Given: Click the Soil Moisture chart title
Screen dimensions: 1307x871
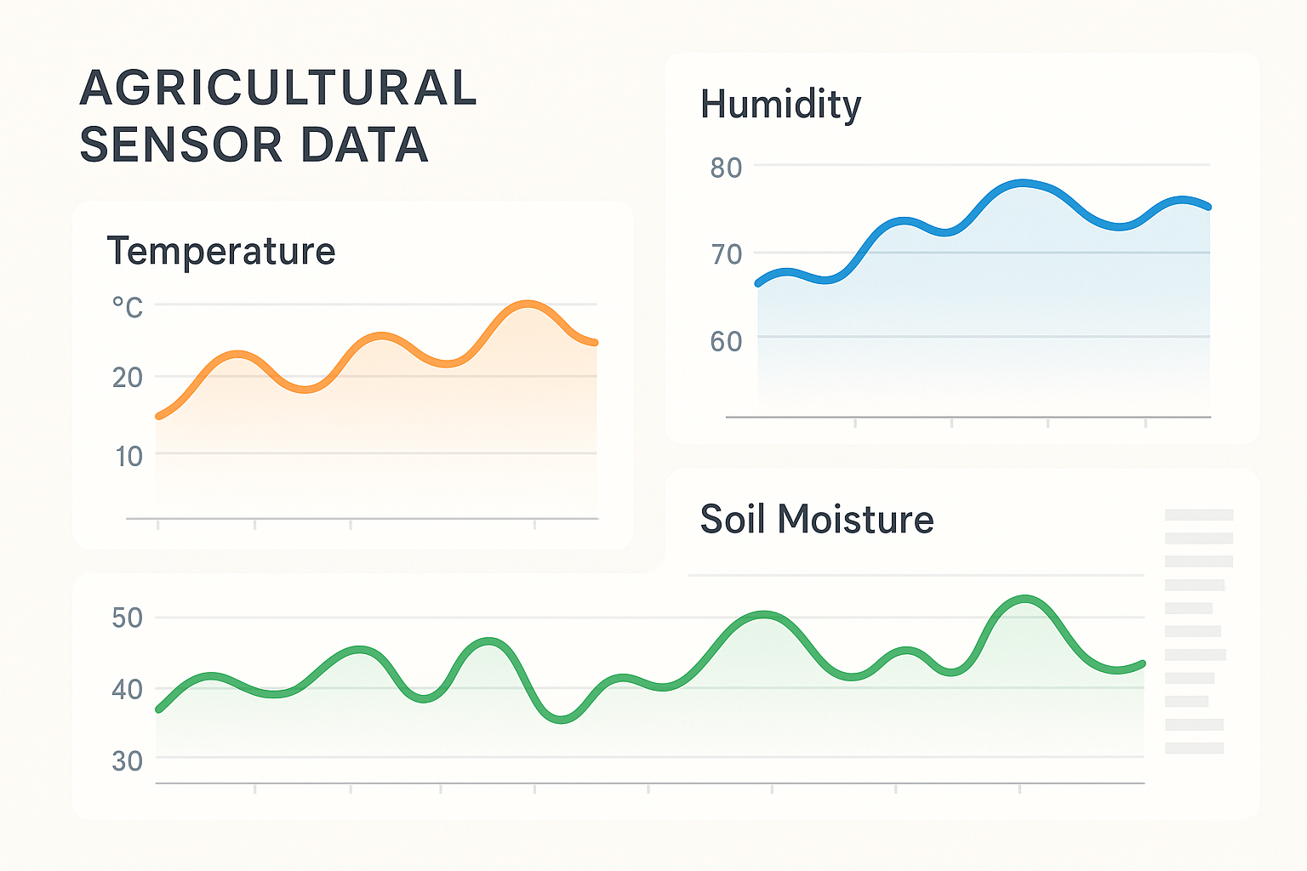Looking at the screenshot, I should coord(817,520).
